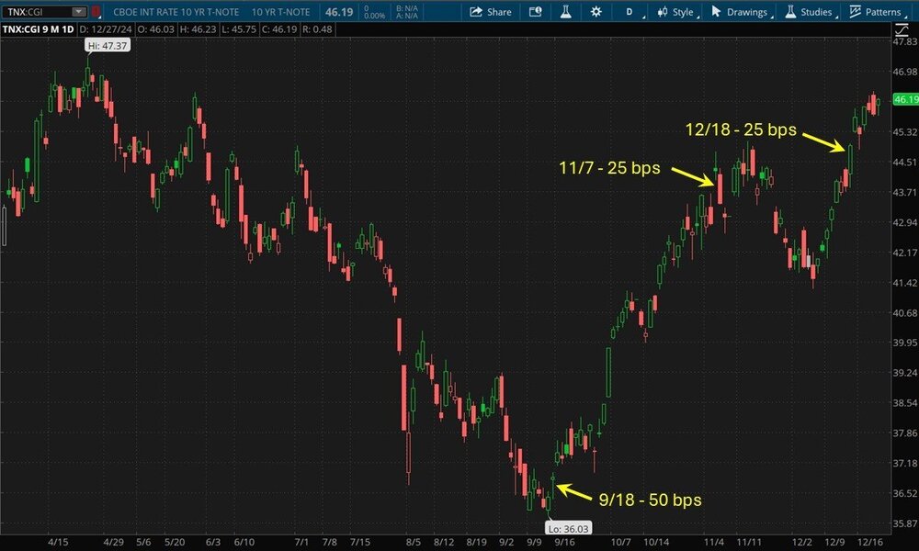Open chart settings with the gear icon

[x=596, y=12]
